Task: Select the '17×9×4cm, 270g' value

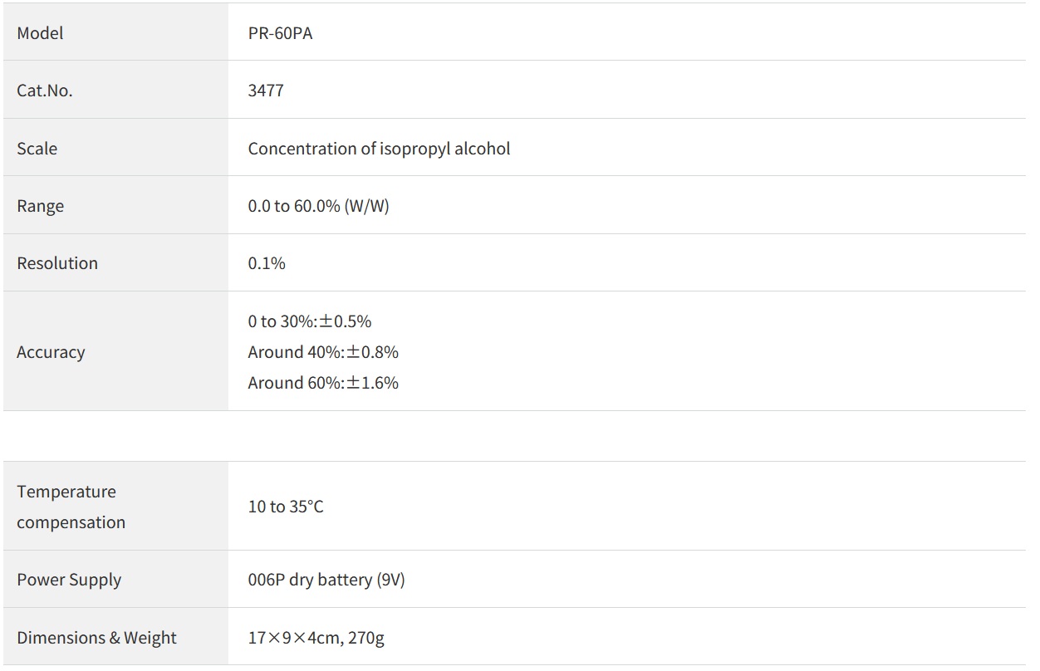Action: coord(316,638)
